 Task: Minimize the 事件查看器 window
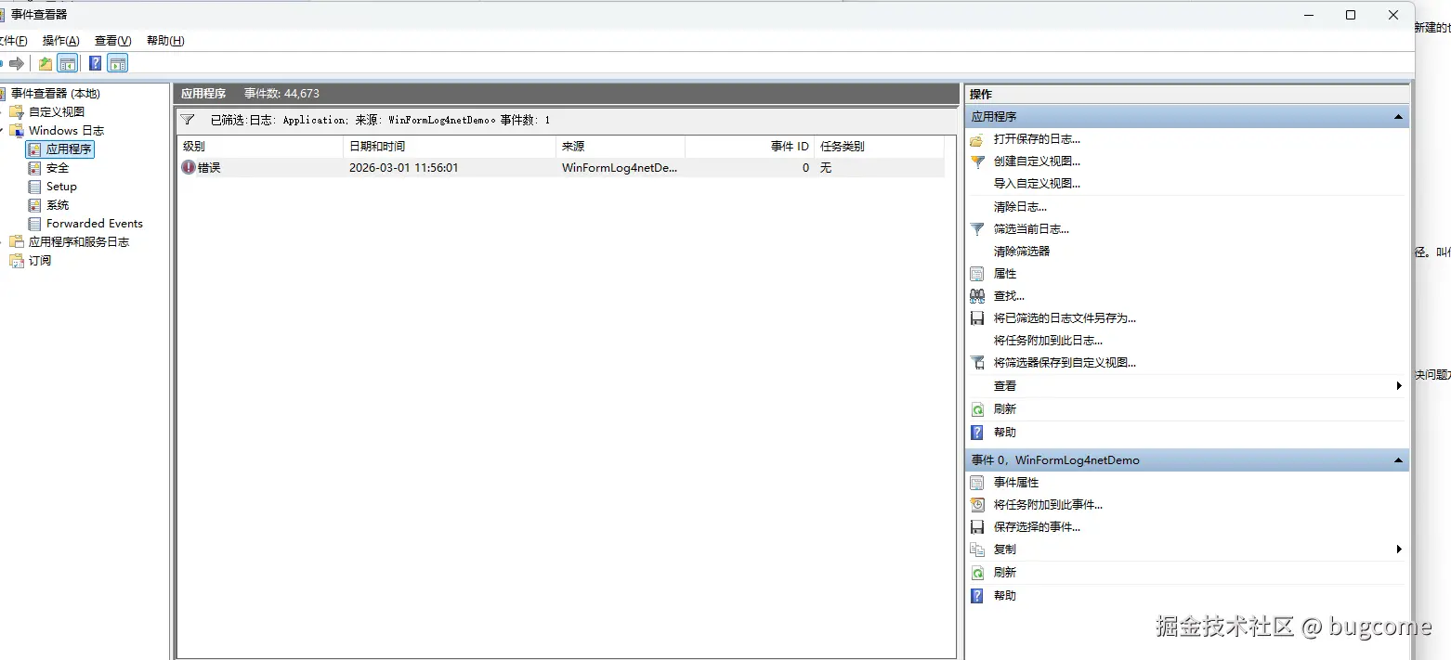(x=1308, y=15)
